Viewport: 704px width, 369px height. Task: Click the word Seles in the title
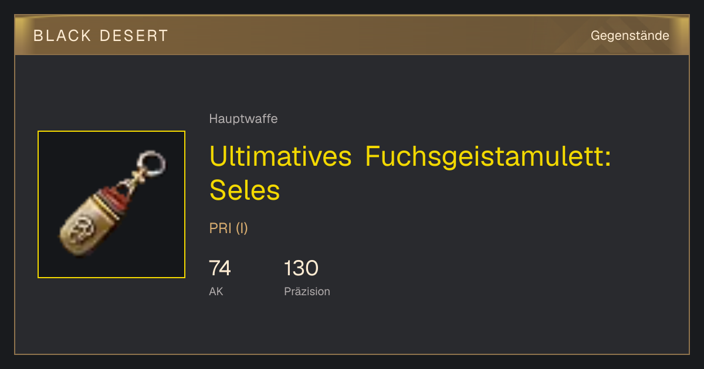(x=245, y=190)
